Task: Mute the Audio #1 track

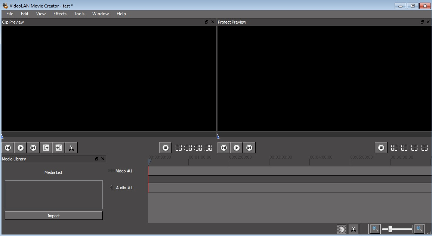Action: [x=111, y=187]
